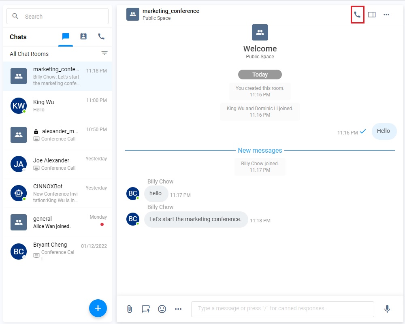Focus the Search box
This screenshot has height=324, width=405.
click(x=58, y=17)
